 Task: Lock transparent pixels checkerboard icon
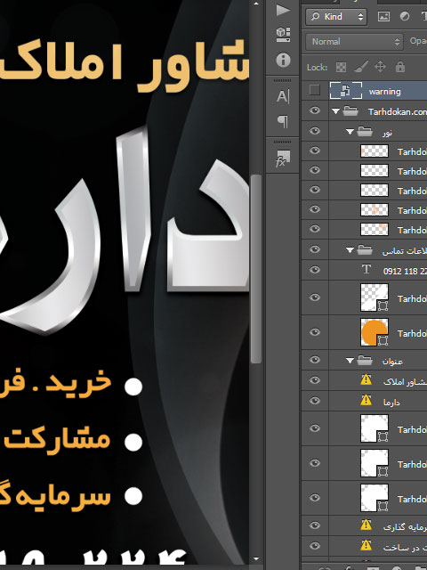pos(341,67)
